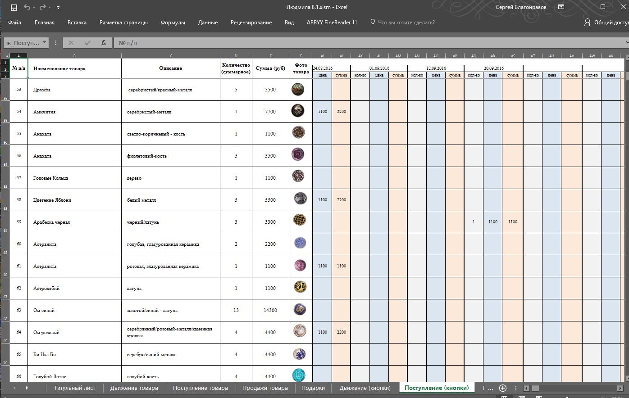Add a new sheet with the plus button

[503, 388]
